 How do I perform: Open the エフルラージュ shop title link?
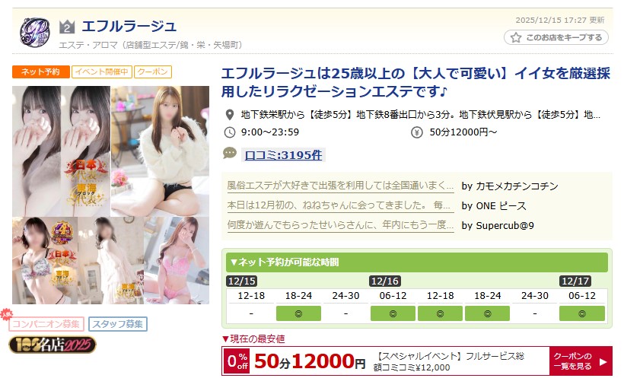pyautogui.click(x=129, y=27)
